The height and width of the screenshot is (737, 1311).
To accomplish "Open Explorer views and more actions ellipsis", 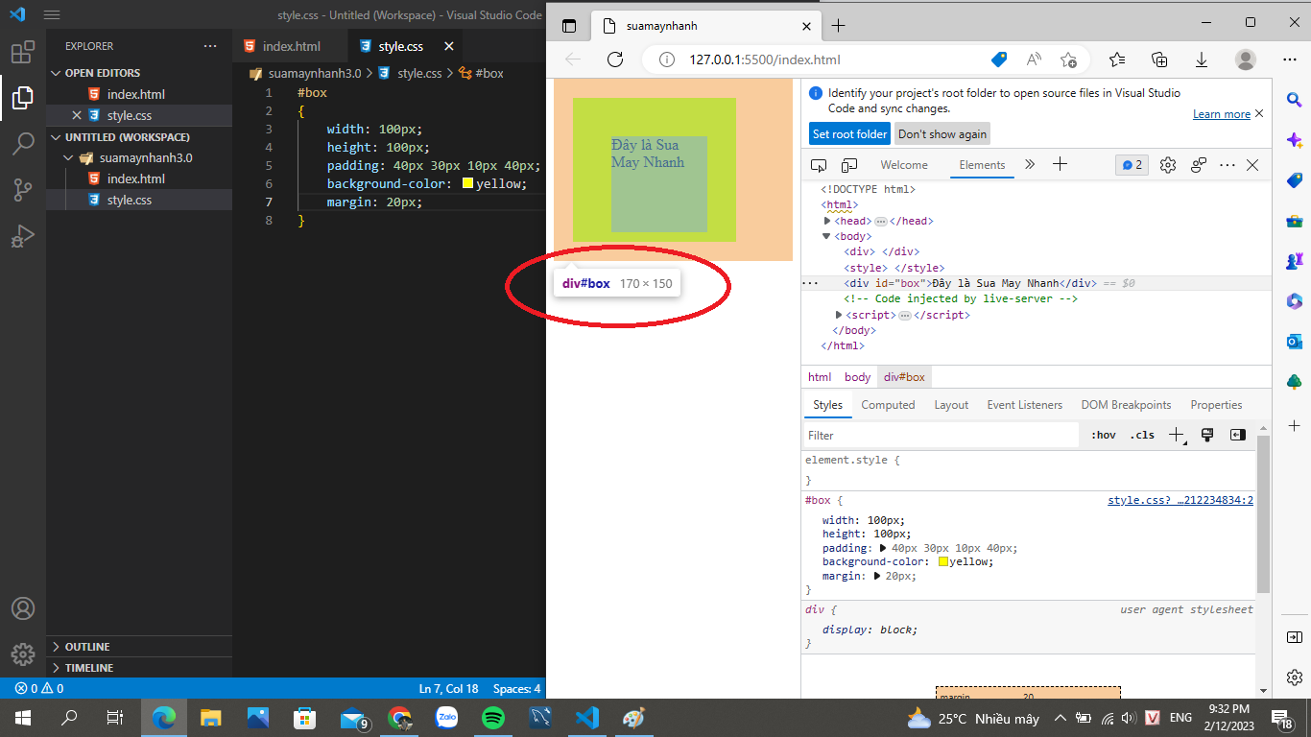I will point(210,46).
